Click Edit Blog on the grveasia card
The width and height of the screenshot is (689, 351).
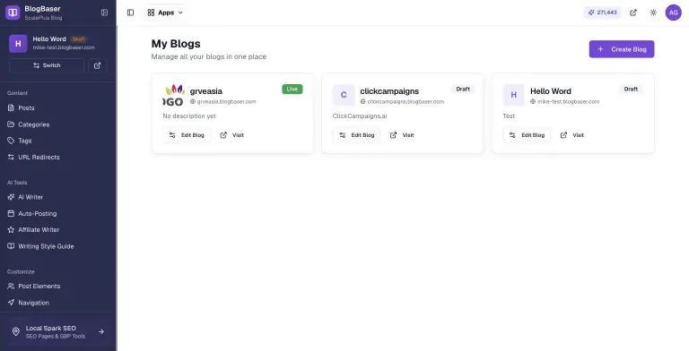pos(187,135)
